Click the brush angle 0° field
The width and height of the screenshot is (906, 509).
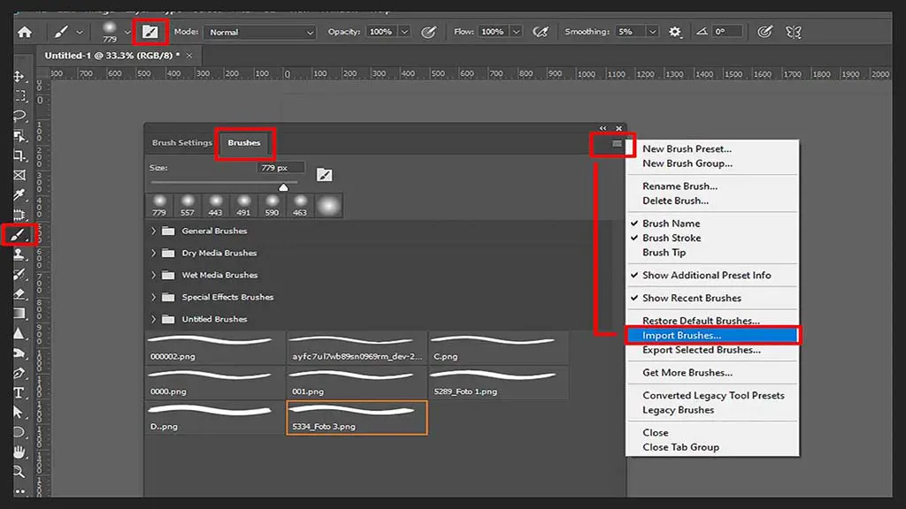coord(727,32)
